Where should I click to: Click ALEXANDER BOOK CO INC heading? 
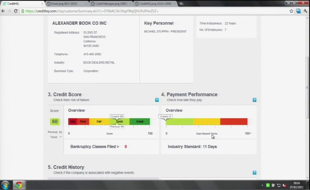[x=79, y=23]
